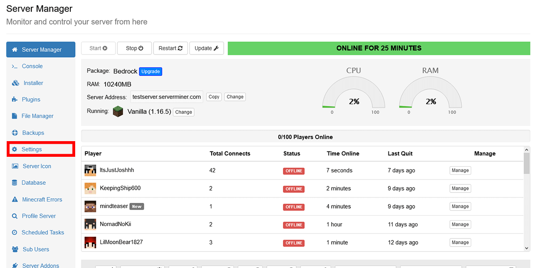Click the CPU usage gauge

354,92
